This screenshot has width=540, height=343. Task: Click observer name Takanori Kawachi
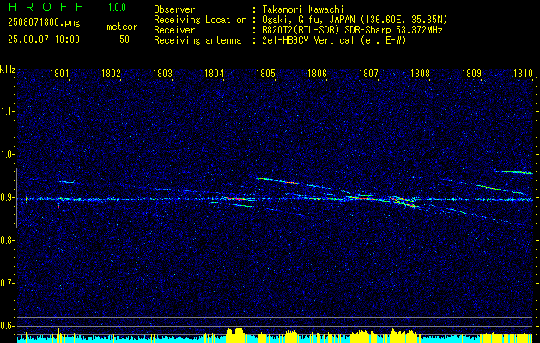(303, 9)
